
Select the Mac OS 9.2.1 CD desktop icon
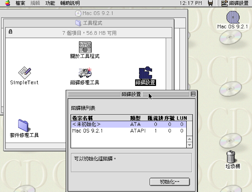click(x=233, y=17)
